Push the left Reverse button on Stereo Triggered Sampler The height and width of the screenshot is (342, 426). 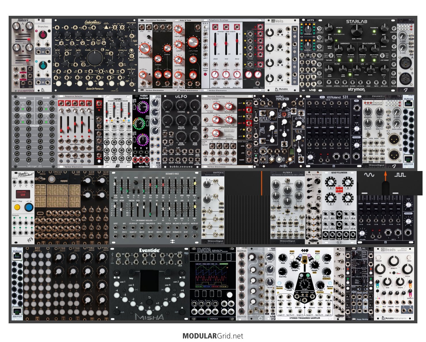[279, 283]
